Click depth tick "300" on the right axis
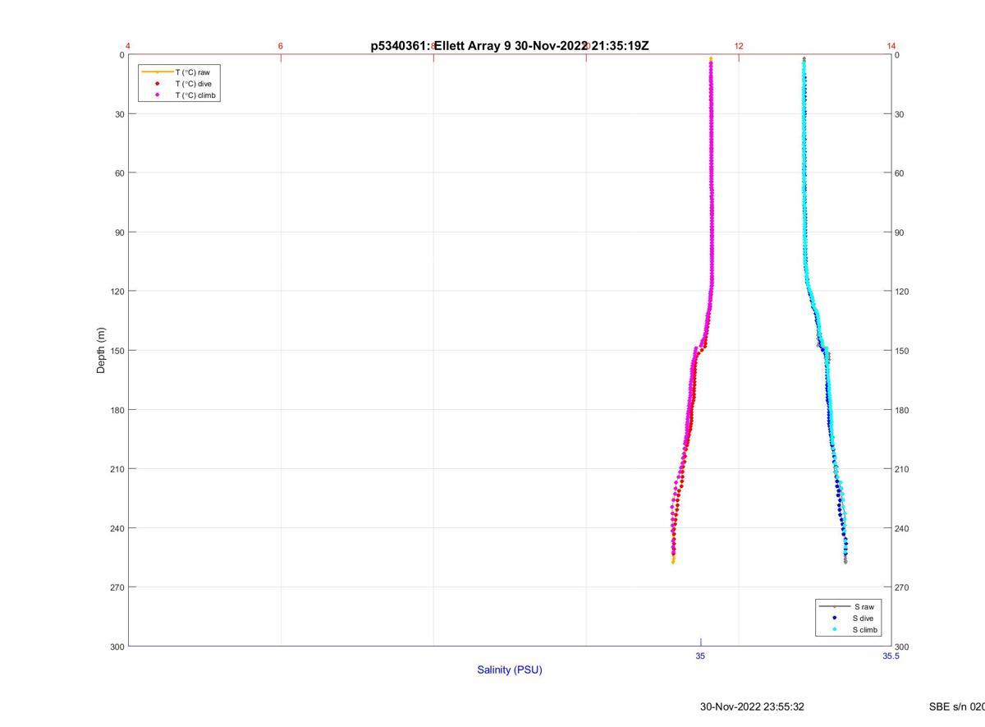 (903, 646)
